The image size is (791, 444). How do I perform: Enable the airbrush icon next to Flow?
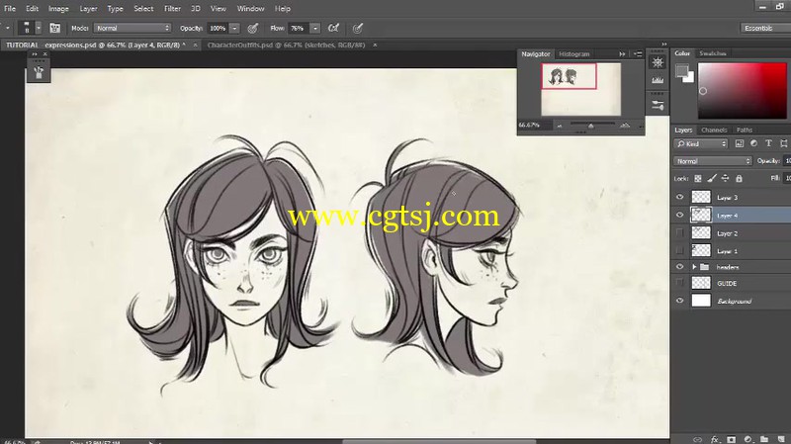pos(333,29)
